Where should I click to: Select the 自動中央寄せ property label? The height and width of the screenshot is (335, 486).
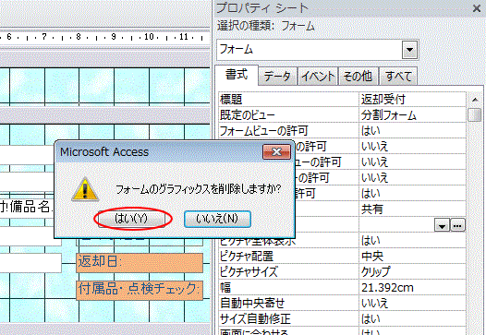click(288, 303)
